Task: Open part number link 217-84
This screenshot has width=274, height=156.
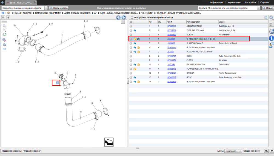Action: 170,52
